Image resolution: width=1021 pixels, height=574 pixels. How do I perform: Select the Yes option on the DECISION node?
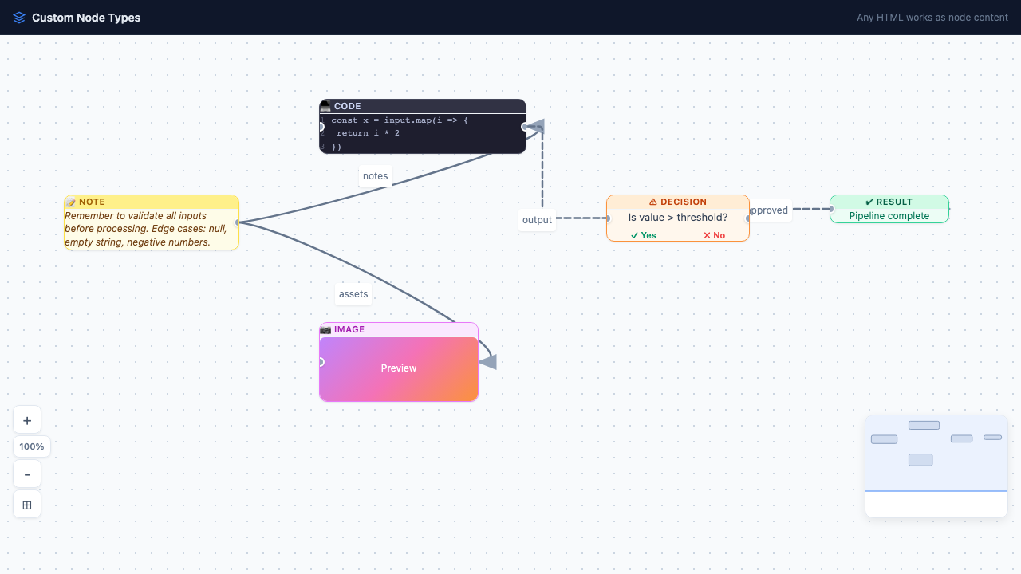tap(643, 235)
